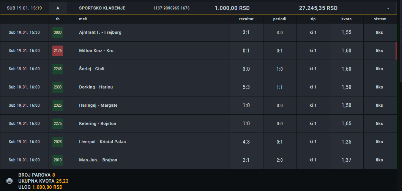402x191 pixels.
Task: Click the A ticket type cell
Action: [58, 8]
